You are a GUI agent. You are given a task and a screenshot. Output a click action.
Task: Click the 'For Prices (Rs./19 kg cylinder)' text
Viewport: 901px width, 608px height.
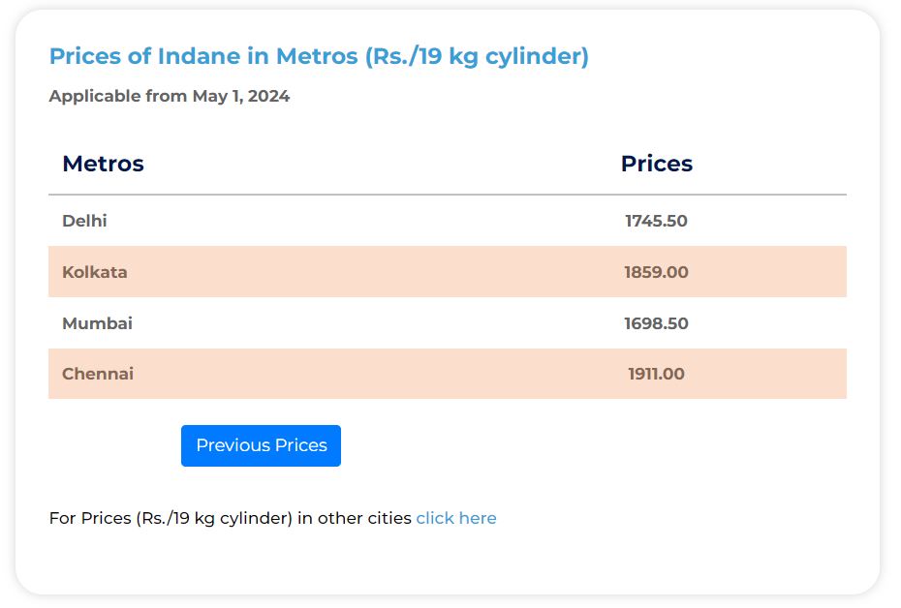pyautogui.click(x=171, y=518)
